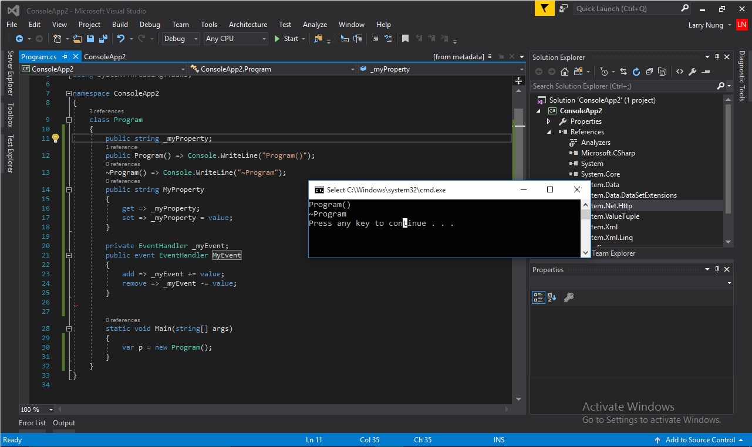This screenshot has width=752, height=447.
Task: Click Switch Views icon in Solution Explorer
Action: [578, 72]
